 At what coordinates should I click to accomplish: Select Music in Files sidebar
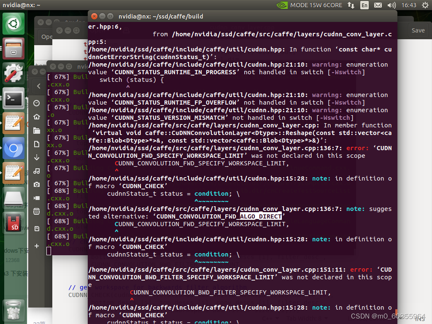coord(37,171)
